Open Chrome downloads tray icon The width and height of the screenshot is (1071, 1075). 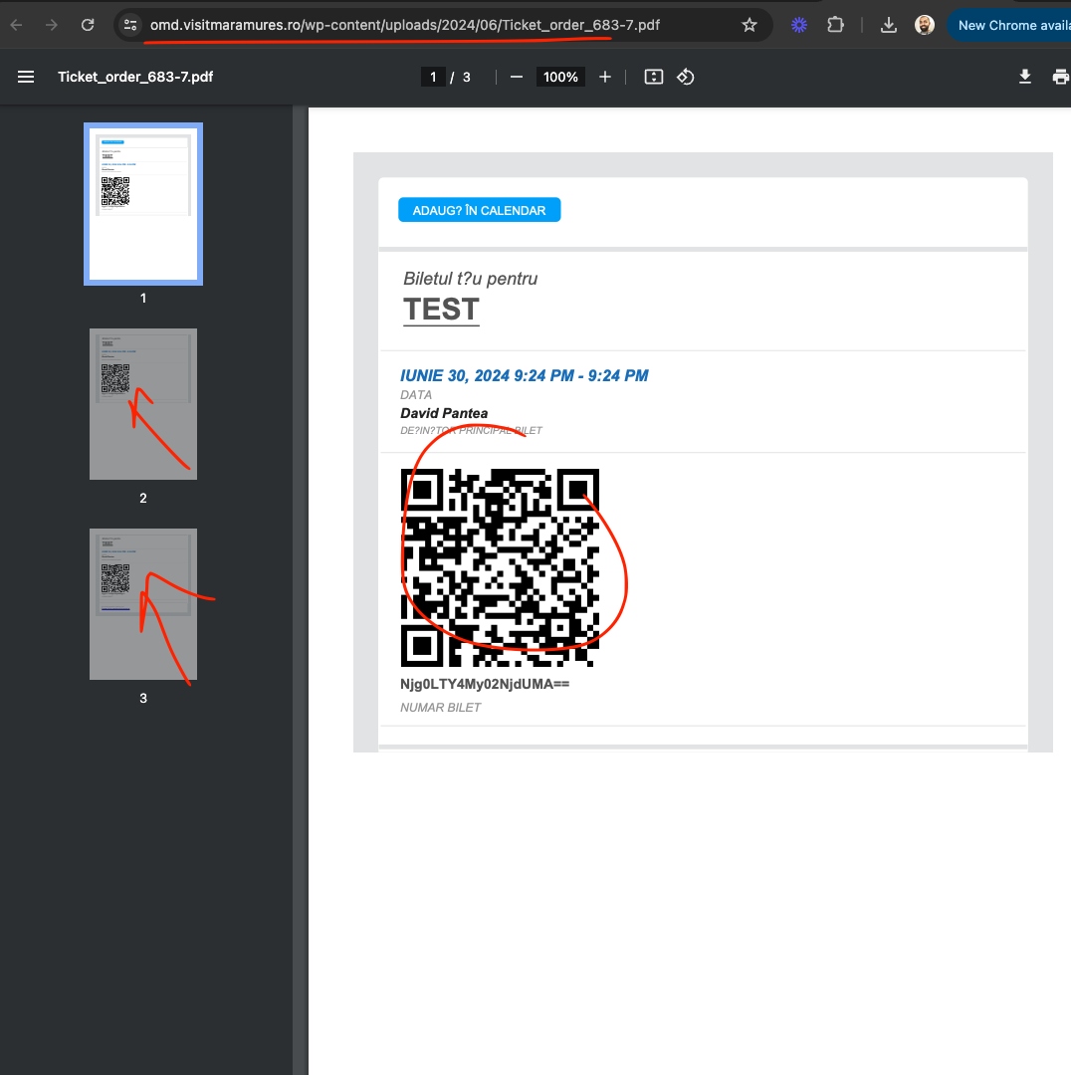point(888,25)
